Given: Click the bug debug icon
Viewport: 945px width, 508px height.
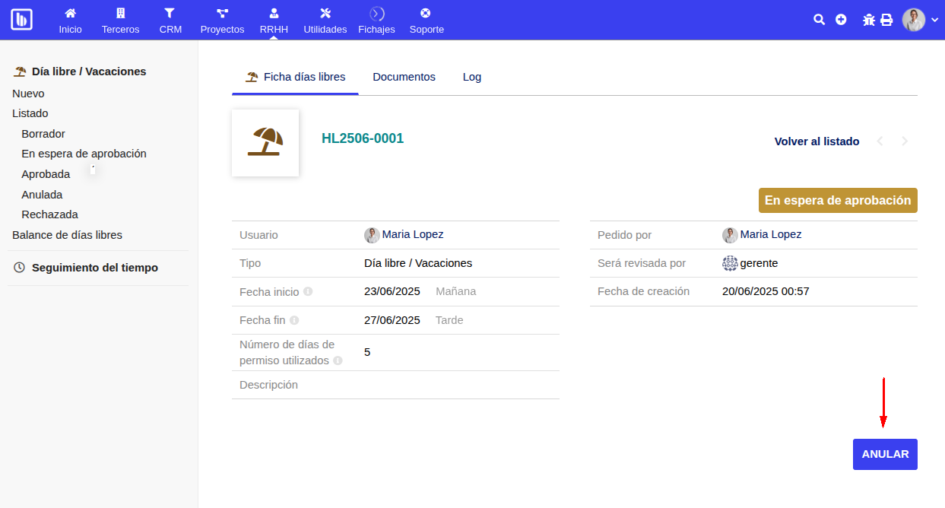Looking at the screenshot, I should point(869,20).
